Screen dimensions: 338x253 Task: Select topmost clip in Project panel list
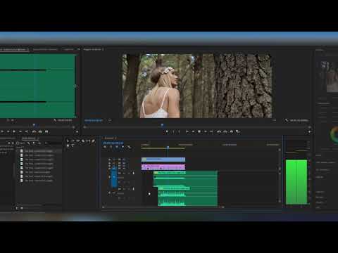38,151
